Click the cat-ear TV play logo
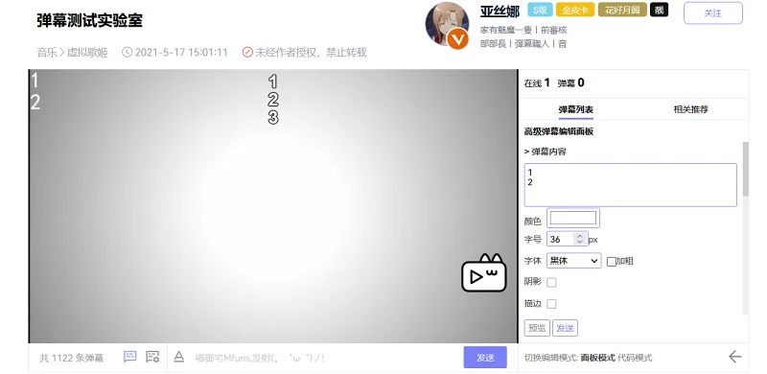The width and height of the screenshot is (767, 374). (484, 272)
